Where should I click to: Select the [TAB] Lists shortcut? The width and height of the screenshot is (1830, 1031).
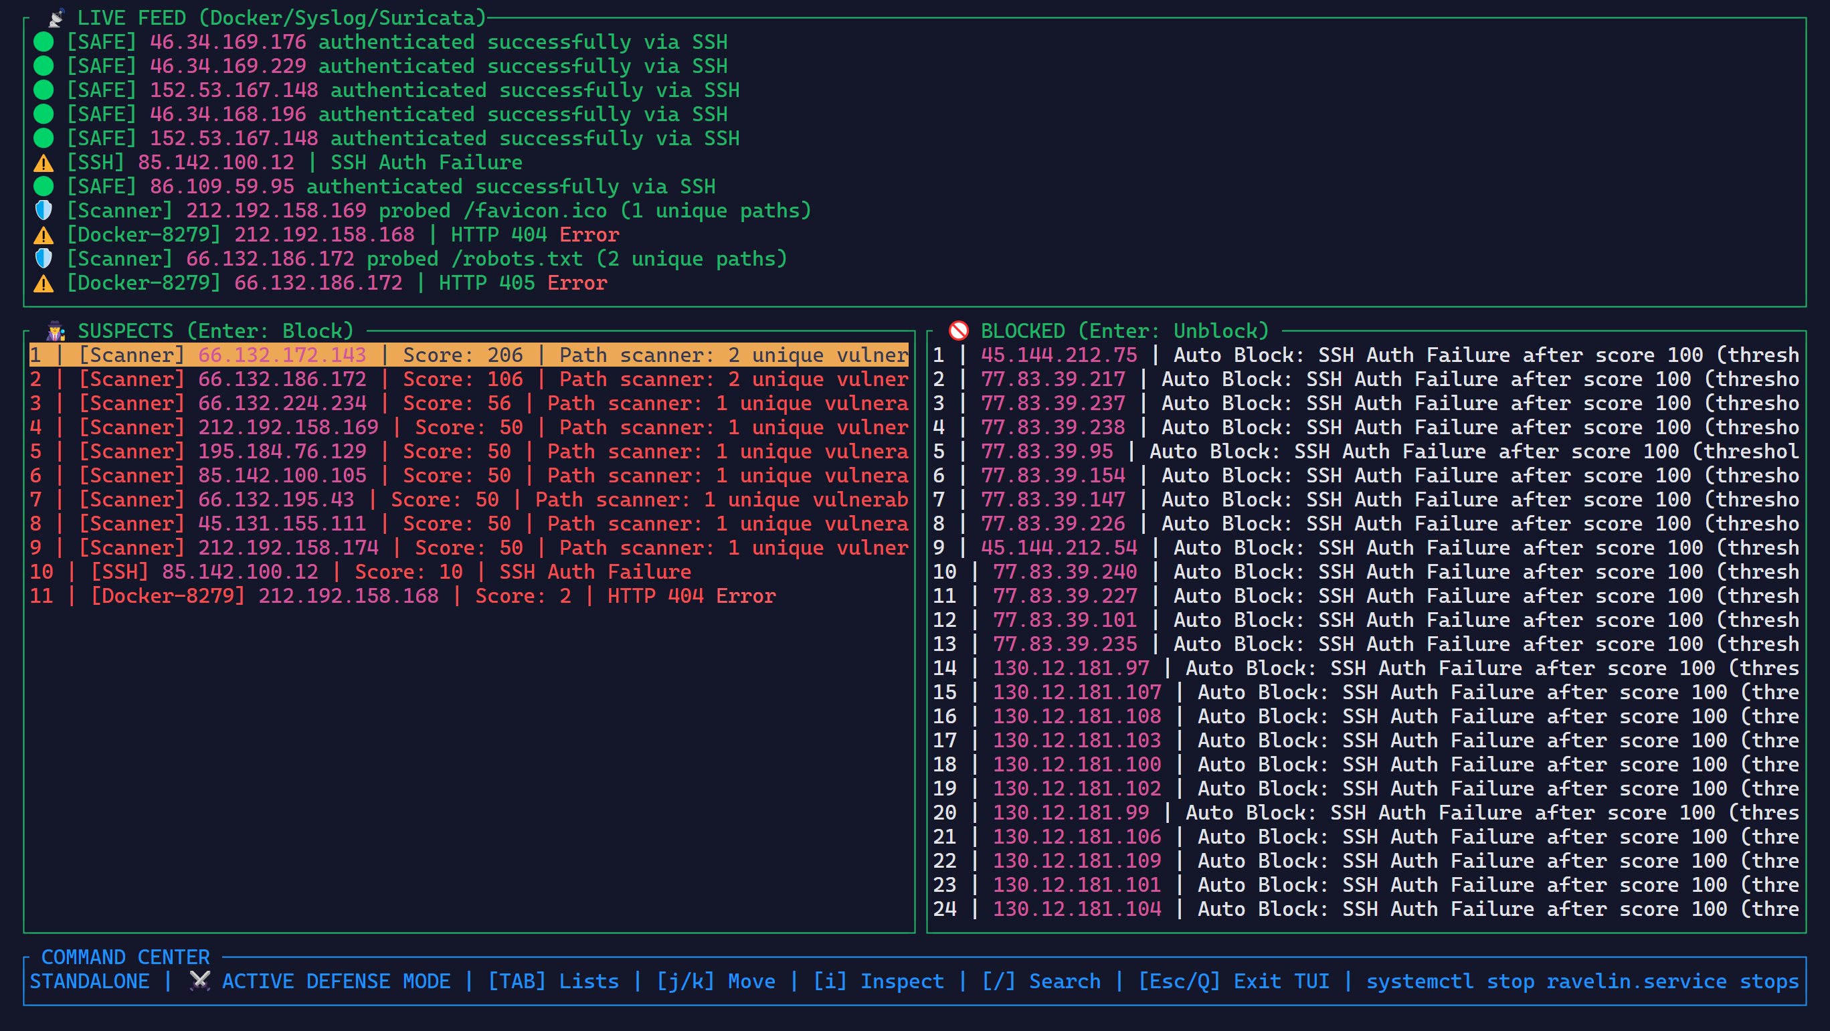point(553,981)
